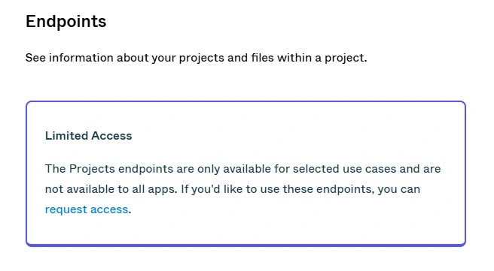The height and width of the screenshot is (271, 494).
Task: Select the 'See information about your projects' description
Action: 197,58
